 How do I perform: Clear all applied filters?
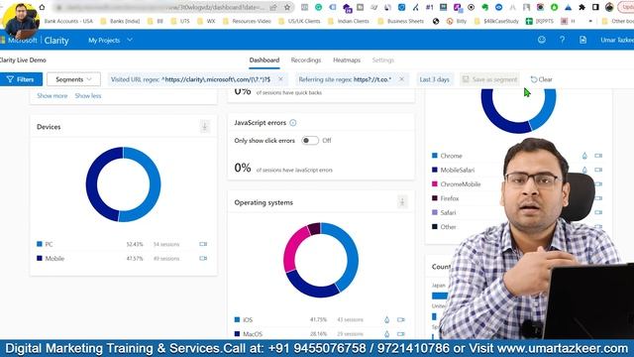[541, 79]
